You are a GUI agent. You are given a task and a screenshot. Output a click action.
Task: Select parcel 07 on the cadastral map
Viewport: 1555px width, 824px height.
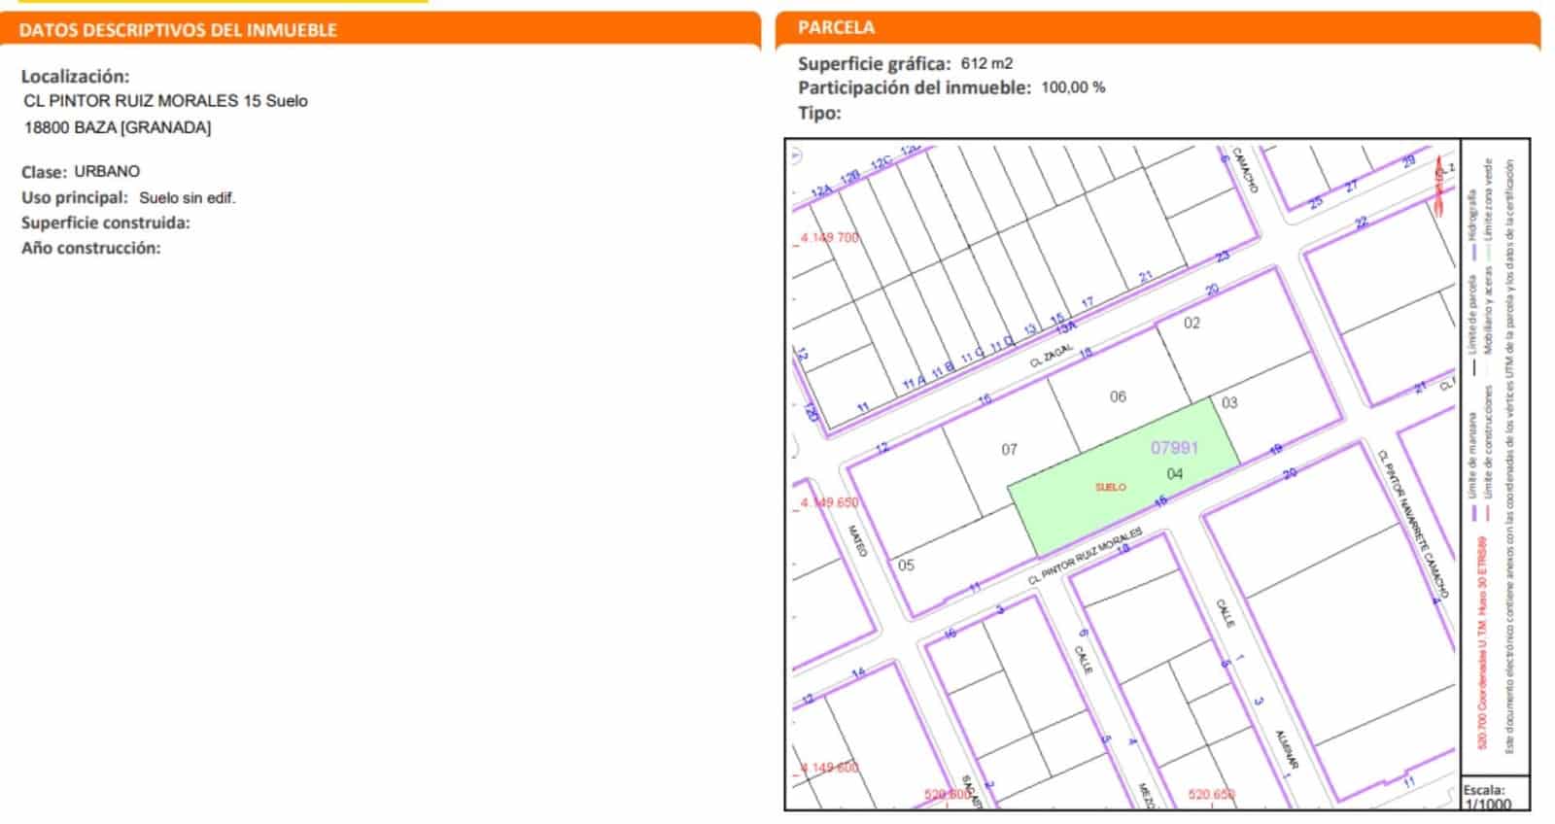point(1009,449)
